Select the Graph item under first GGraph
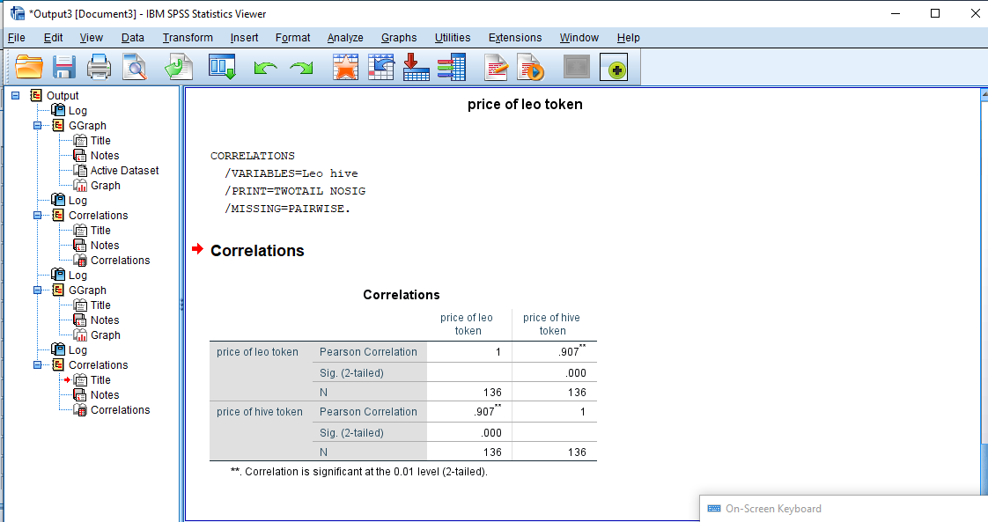Image resolution: width=988 pixels, height=522 pixels. (x=105, y=186)
